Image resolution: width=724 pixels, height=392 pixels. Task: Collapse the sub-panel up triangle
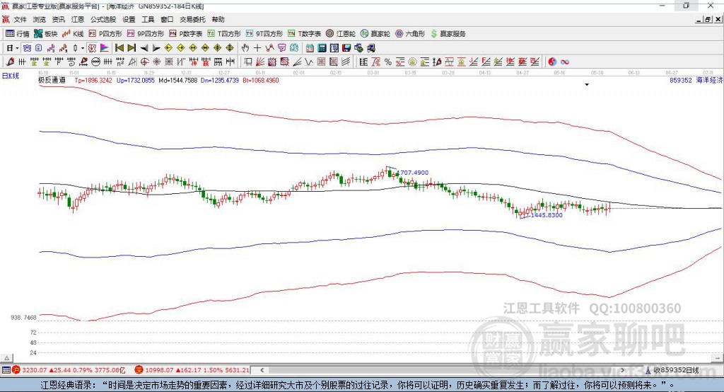pos(7,358)
